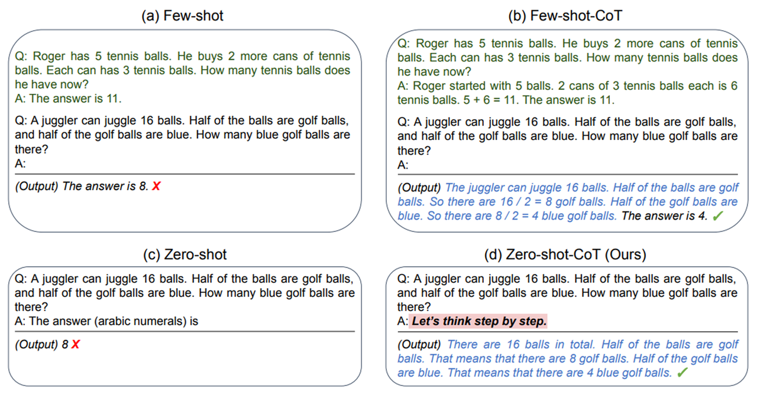Click the green checkmark in the Zero-shot-CoT panel
Viewport: 757px width, 395px height.
[682, 373]
